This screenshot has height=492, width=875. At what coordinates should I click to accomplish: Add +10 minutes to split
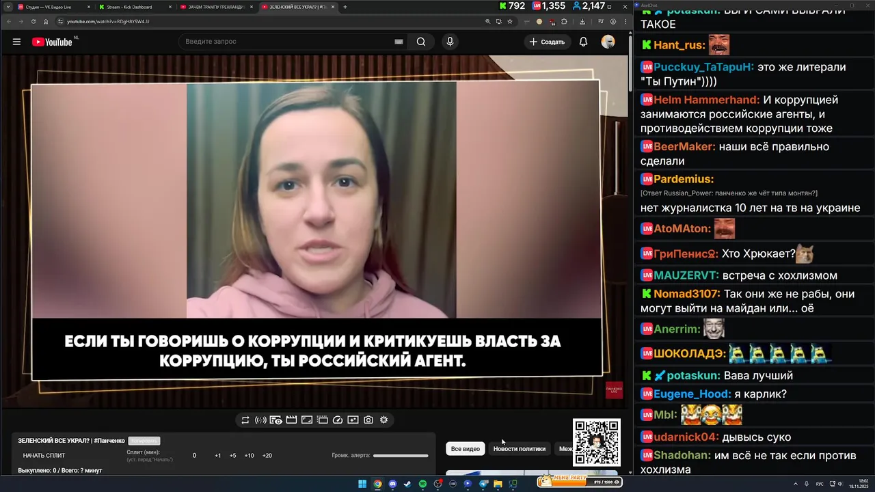tap(249, 456)
